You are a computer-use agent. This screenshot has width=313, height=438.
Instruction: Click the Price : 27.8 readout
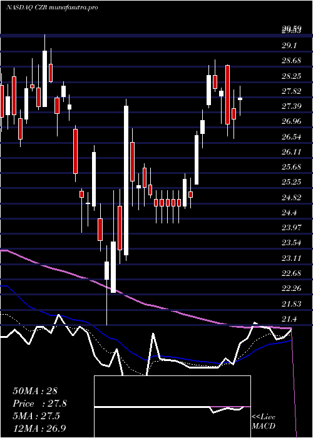(x=39, y=404)
